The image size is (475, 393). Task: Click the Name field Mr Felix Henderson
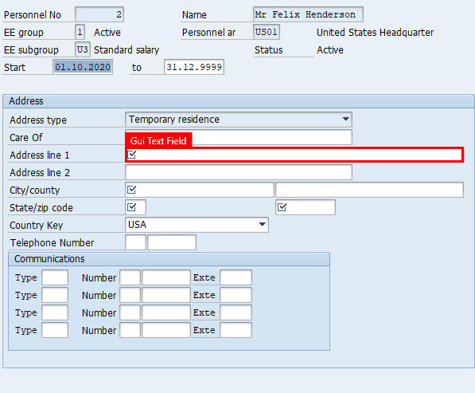308,14
